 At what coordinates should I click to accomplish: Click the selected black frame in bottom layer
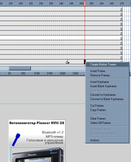(85, 62)
